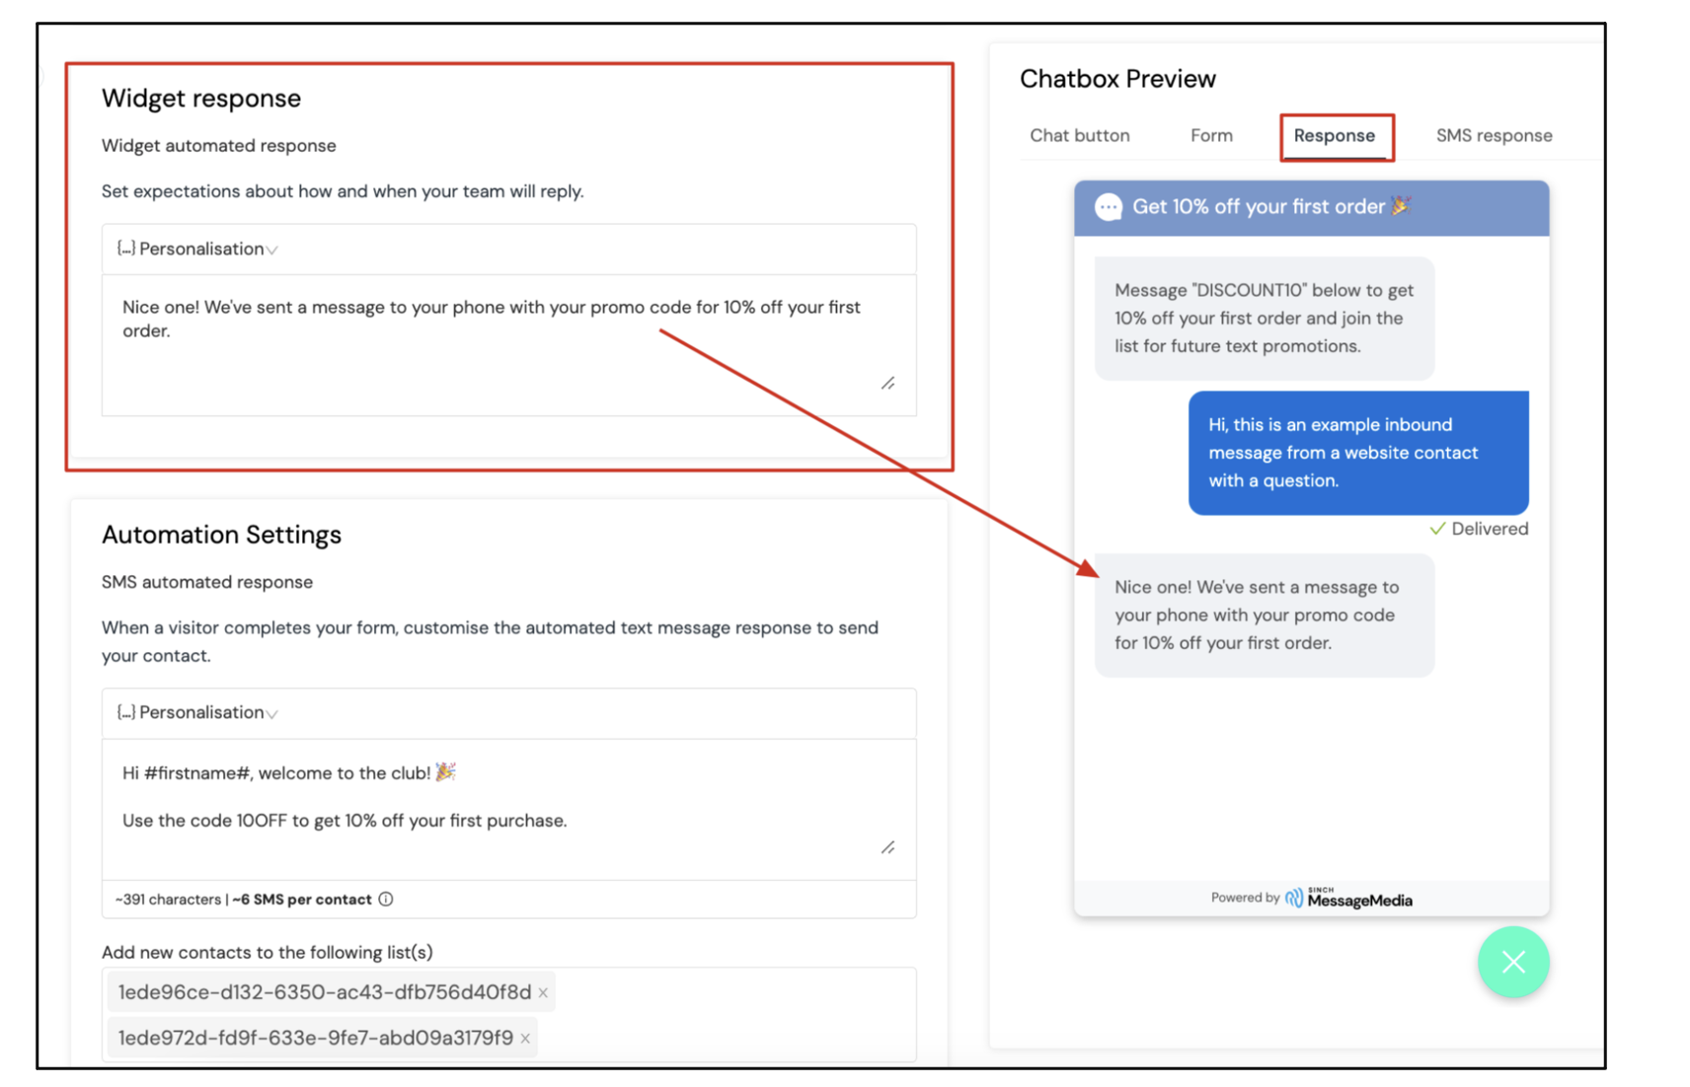Click into the SMS automated response textarea
Screen dimensions: 1690x1087
point(509,809)
